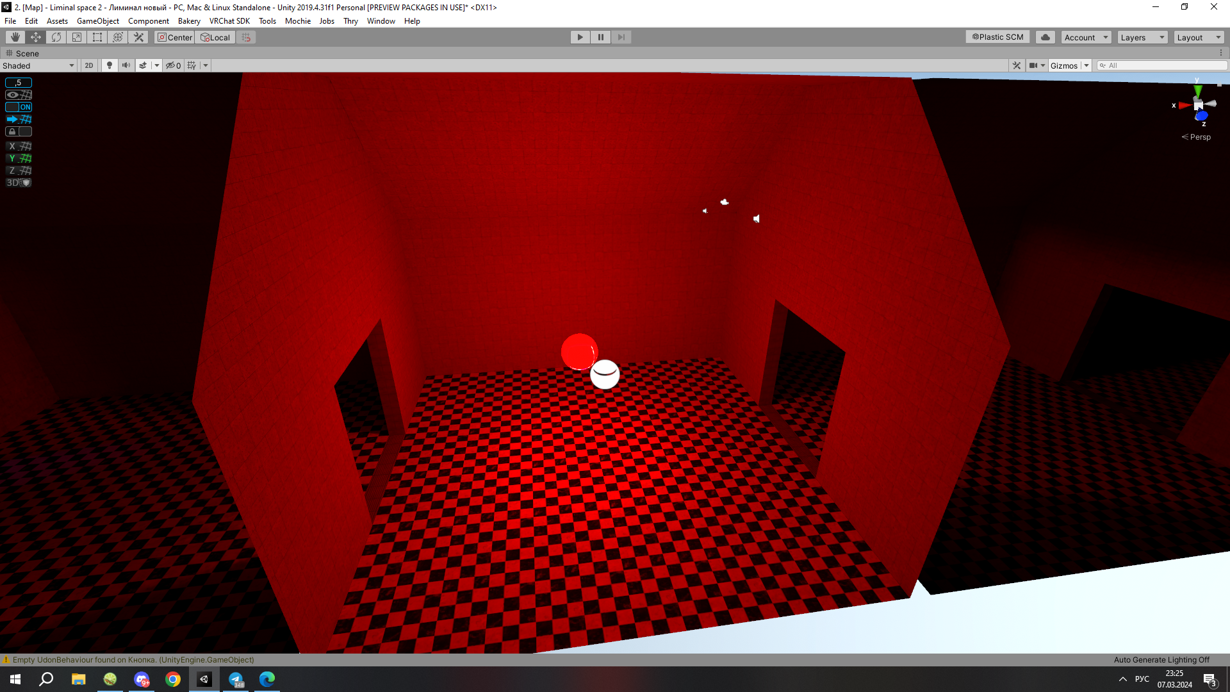The width and height of the screenshot is (1230, 692).
Task: Expand the Gizmos dropdown arrow
Action: tap(1086, 65)
